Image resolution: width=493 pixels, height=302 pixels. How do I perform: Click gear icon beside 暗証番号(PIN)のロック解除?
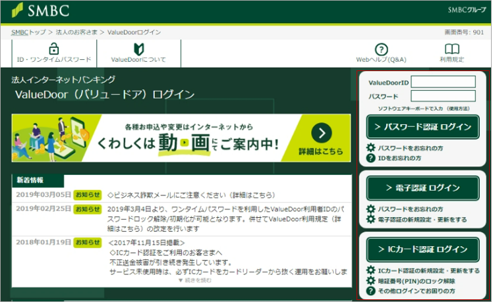coord(371,280)
